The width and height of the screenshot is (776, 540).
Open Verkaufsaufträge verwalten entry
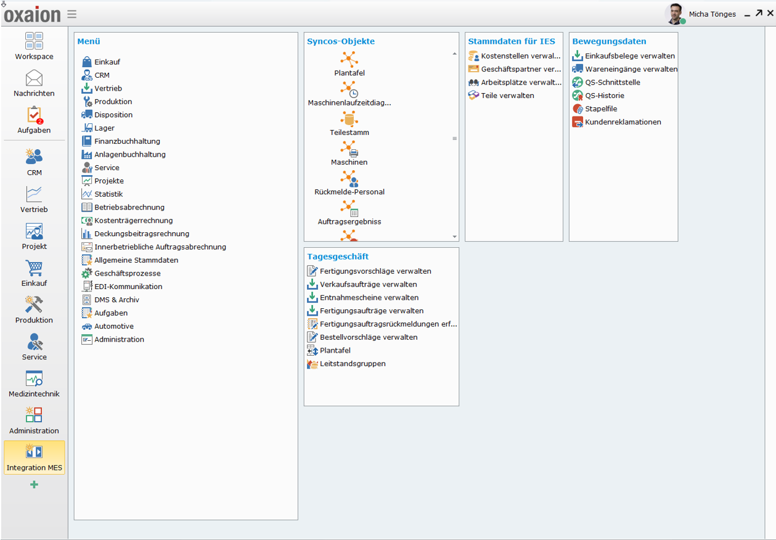(362, 285)
